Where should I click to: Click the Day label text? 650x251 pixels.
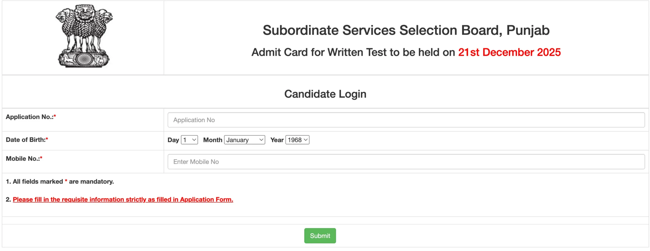tap(173, 140)
